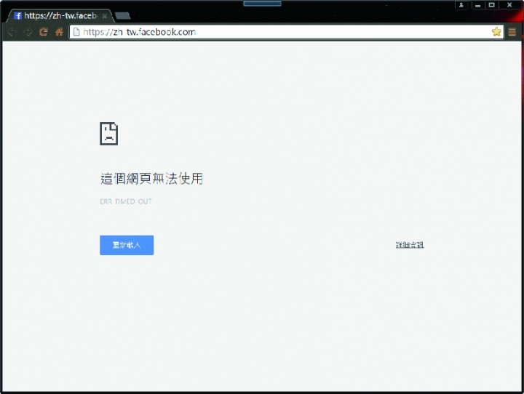Click the ERR TIMED OUT text

(126, 201)
